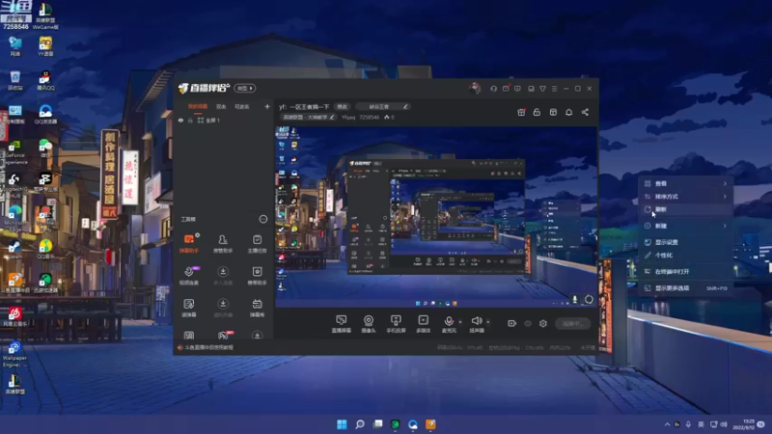
Task: Open the Windows Start button on the taskbar
Action: tap(342, 424)
